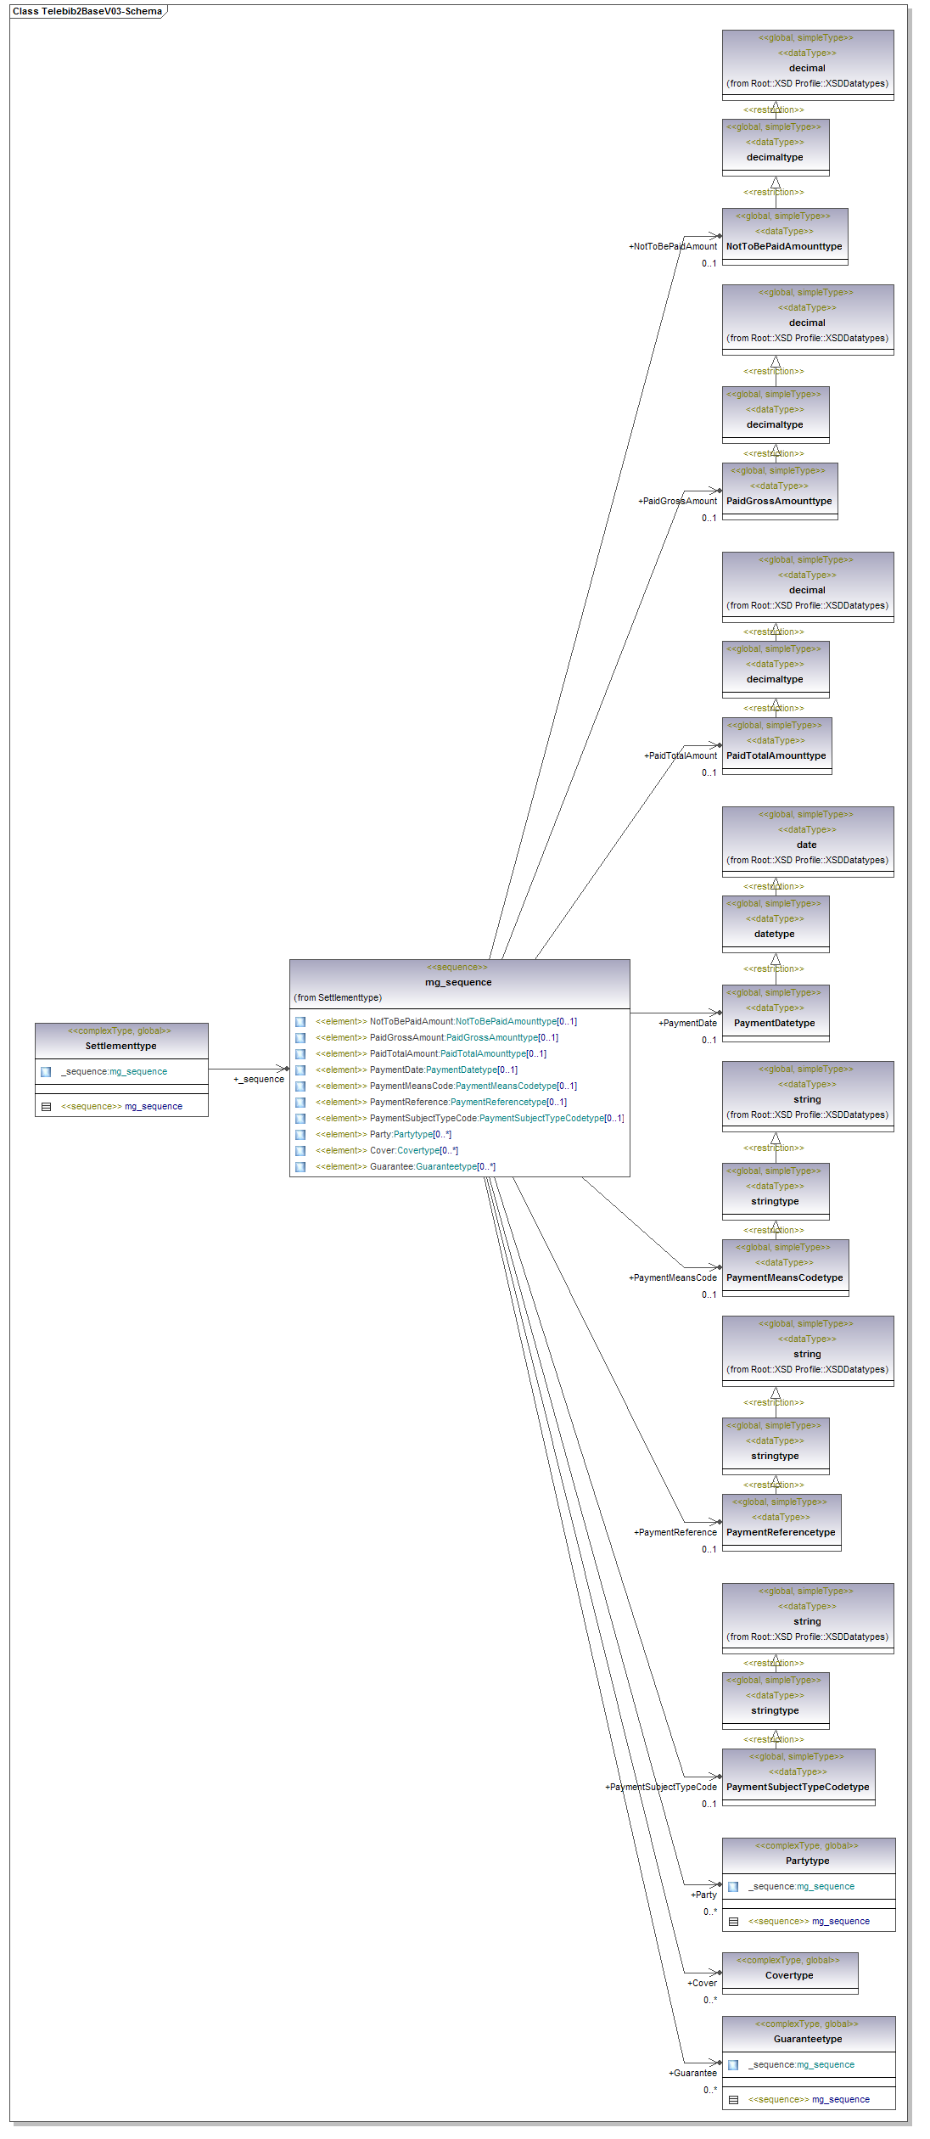Select the PaymentReferencetype data type box
The width and height of the screenshot is (930, 2139).
click(x=781, y=1532)
